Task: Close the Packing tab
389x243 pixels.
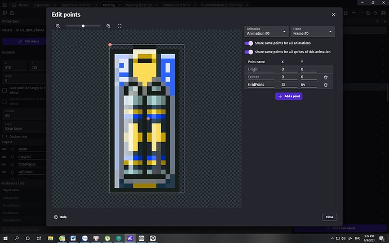Action: pos(120,5)
